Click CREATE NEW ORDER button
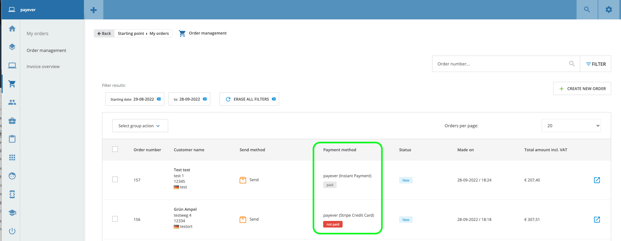 (582, 88)
